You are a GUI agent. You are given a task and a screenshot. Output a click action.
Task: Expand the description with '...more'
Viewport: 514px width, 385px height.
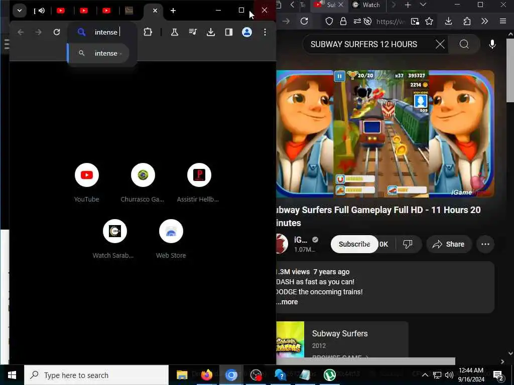(x=288, y=302)
